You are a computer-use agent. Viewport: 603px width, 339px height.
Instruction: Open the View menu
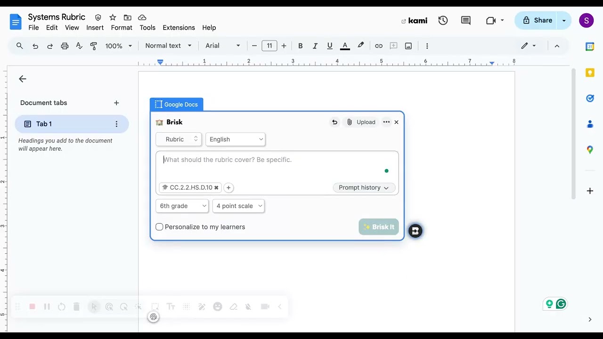(x=72, y=28)
